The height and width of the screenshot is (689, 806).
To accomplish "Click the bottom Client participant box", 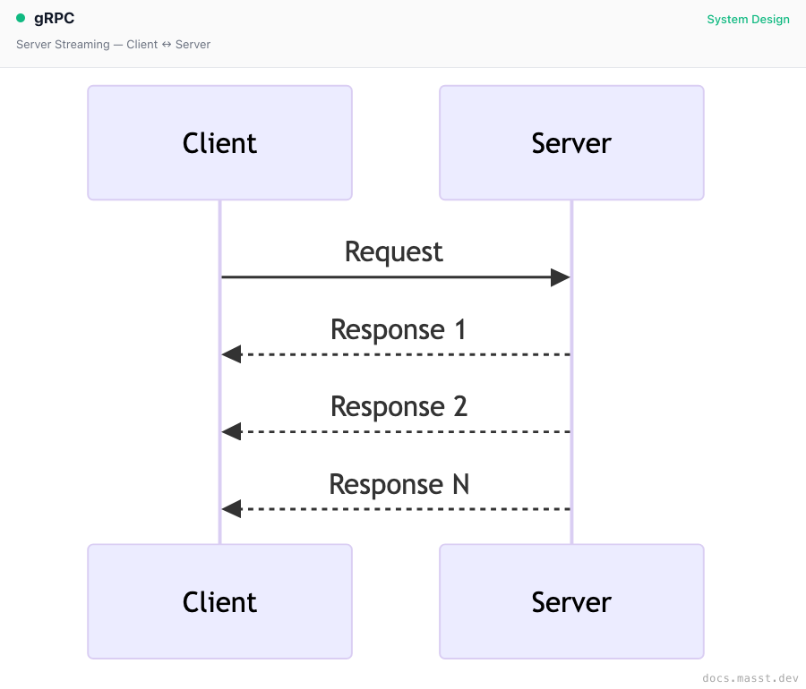I will pos(220,601).
